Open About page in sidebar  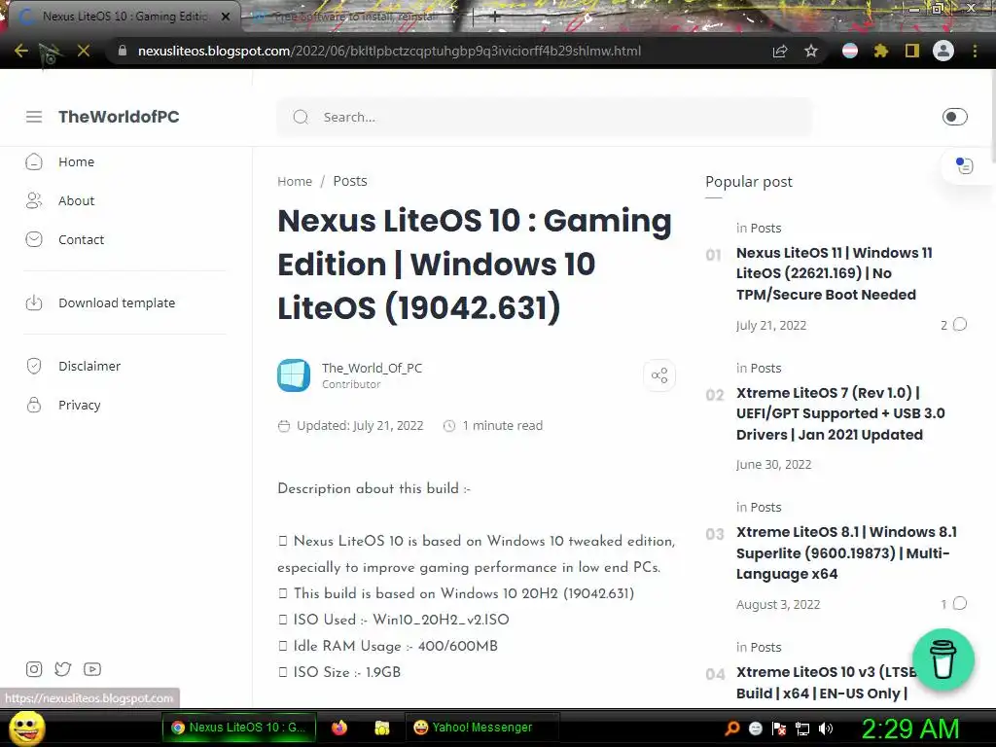tap(76, 200)
